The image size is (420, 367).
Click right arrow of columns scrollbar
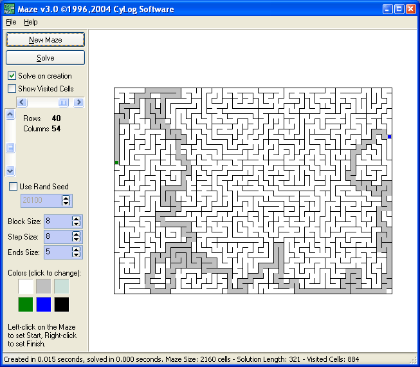pyautogui.click(x=78, y=102)
